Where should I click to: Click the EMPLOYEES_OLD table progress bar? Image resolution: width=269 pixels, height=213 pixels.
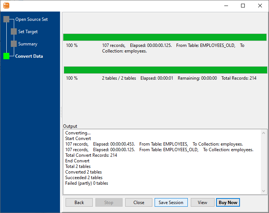(165, 37)
